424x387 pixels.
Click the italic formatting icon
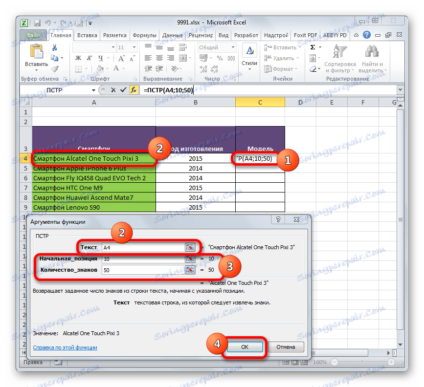89,58
